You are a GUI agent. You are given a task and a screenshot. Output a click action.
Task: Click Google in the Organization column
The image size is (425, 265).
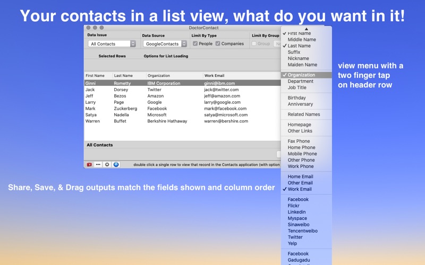(155, 102)
